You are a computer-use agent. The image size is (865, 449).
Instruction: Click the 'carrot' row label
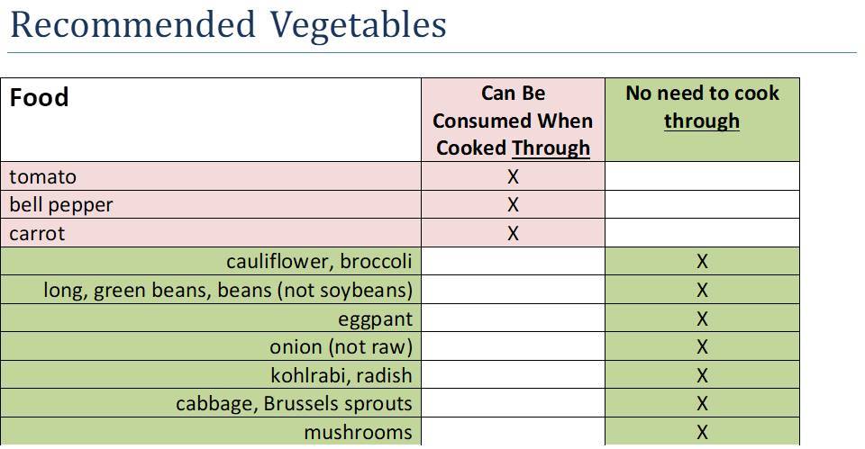click(x=38, y=234)
